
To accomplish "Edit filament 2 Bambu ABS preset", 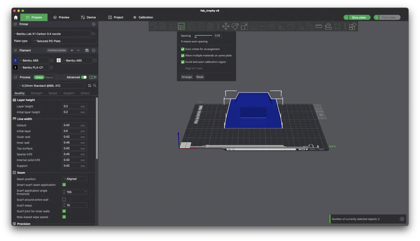I will coord(95,61).
